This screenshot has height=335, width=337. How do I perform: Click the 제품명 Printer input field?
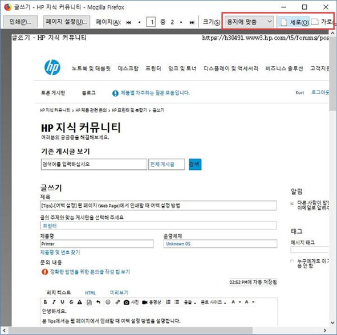[x=97, y=244]
